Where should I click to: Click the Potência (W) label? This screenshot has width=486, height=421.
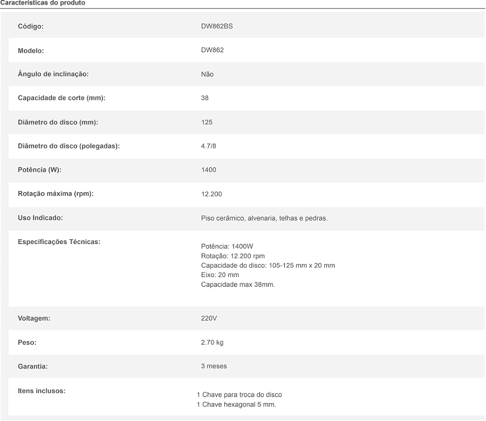[x=39, y=170]
